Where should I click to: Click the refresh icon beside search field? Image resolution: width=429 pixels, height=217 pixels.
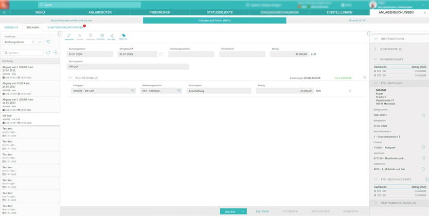pyautogui.click(x=48, y=53)
